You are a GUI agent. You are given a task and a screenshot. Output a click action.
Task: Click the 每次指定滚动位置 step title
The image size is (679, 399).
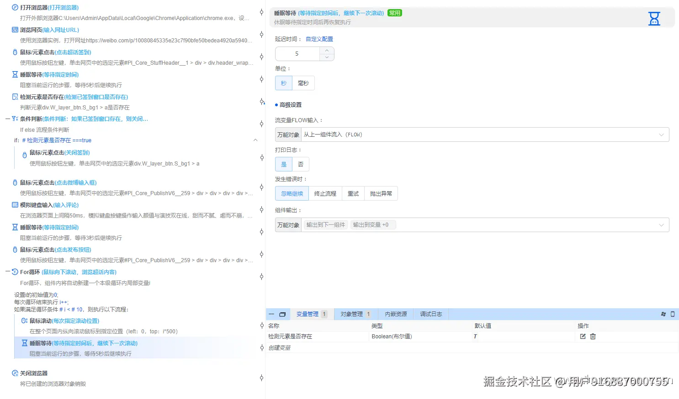75,321
